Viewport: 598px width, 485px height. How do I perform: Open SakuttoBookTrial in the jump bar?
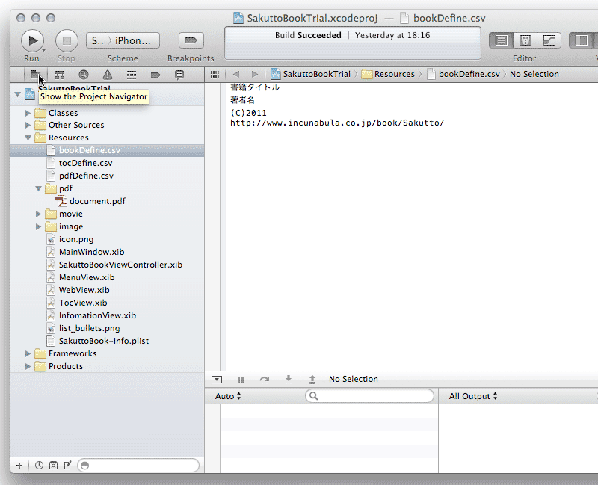pyautogui.click(x=311, y=74)
